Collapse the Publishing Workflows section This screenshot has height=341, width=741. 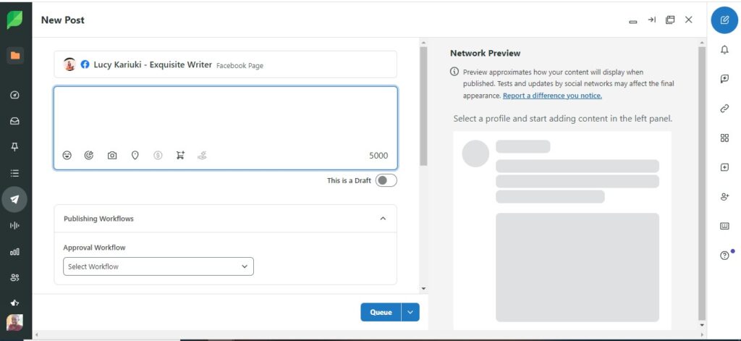click(383, 219)
